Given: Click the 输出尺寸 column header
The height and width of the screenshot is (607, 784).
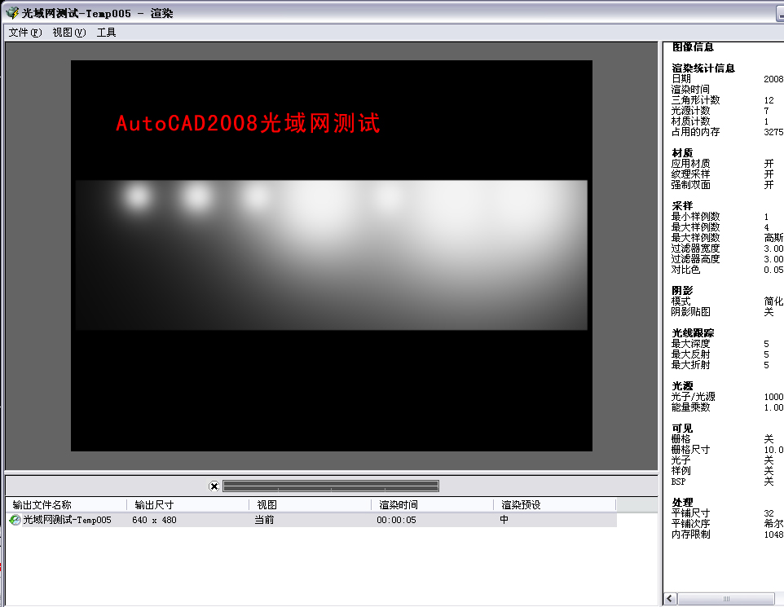Looking at the screenshot, I should 155,504.
